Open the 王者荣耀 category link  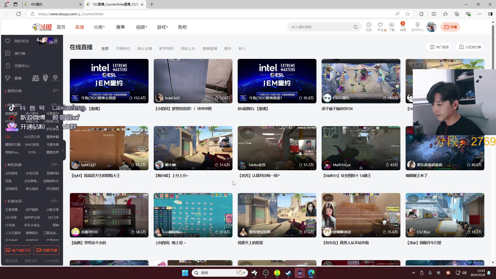(x=11, y=210)
